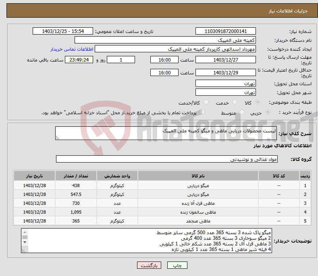Image resolution: width=318 pixels, height=276 pixels.
Task: Click the general description text area
Action: click(x=166, y=133)
